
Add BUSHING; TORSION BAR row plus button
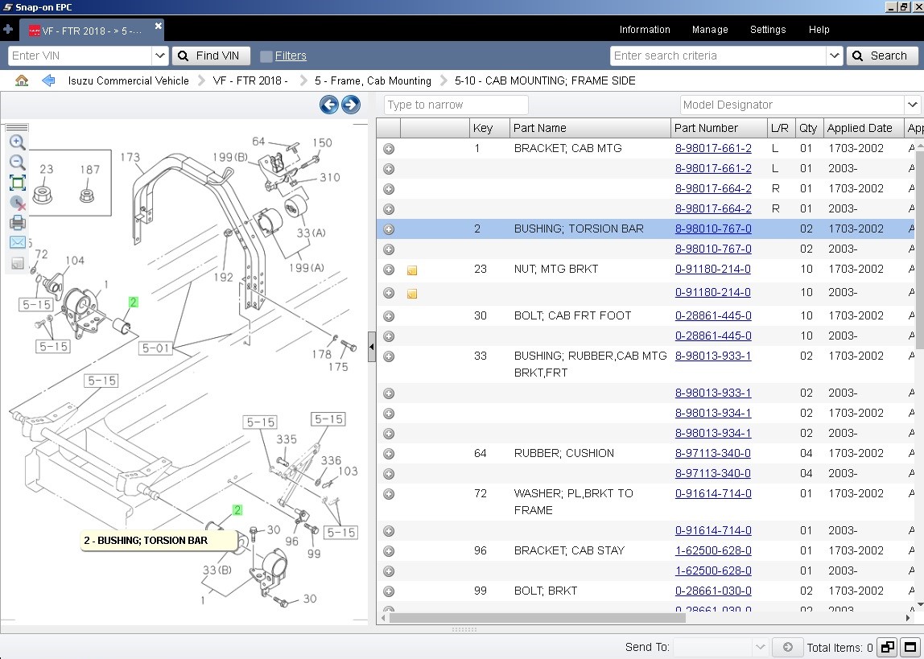pyautogui.click(x=389, y=229)
